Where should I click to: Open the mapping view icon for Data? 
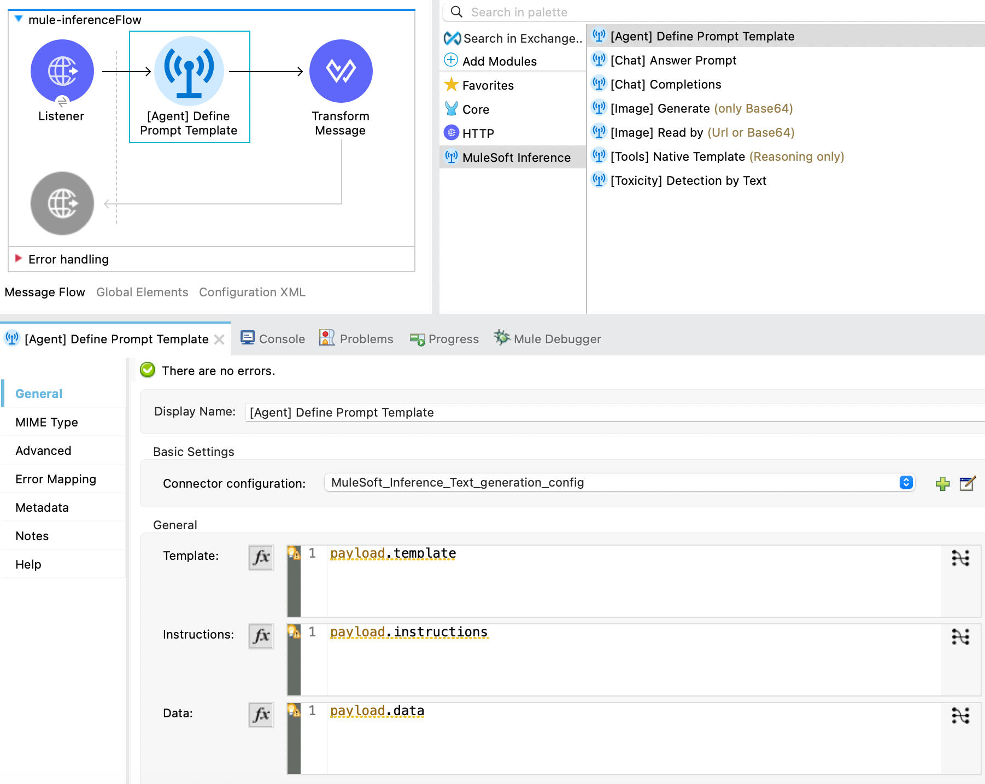click(960, 715)
